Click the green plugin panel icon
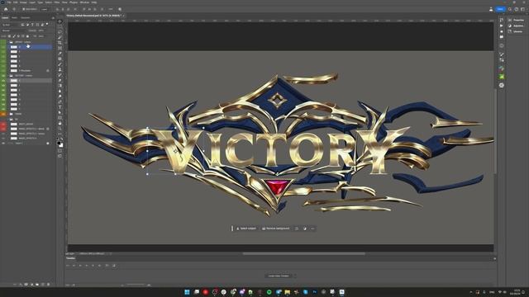 [x=502, y=77]
